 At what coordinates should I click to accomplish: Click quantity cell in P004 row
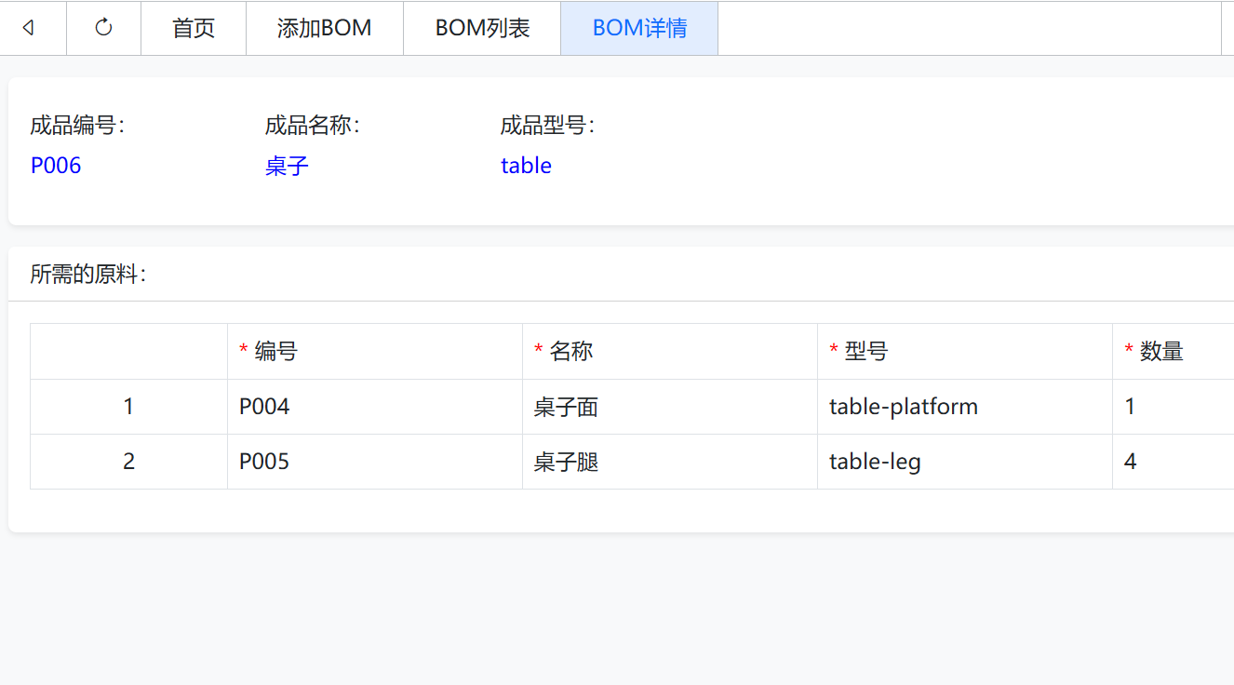point(1174,407)
